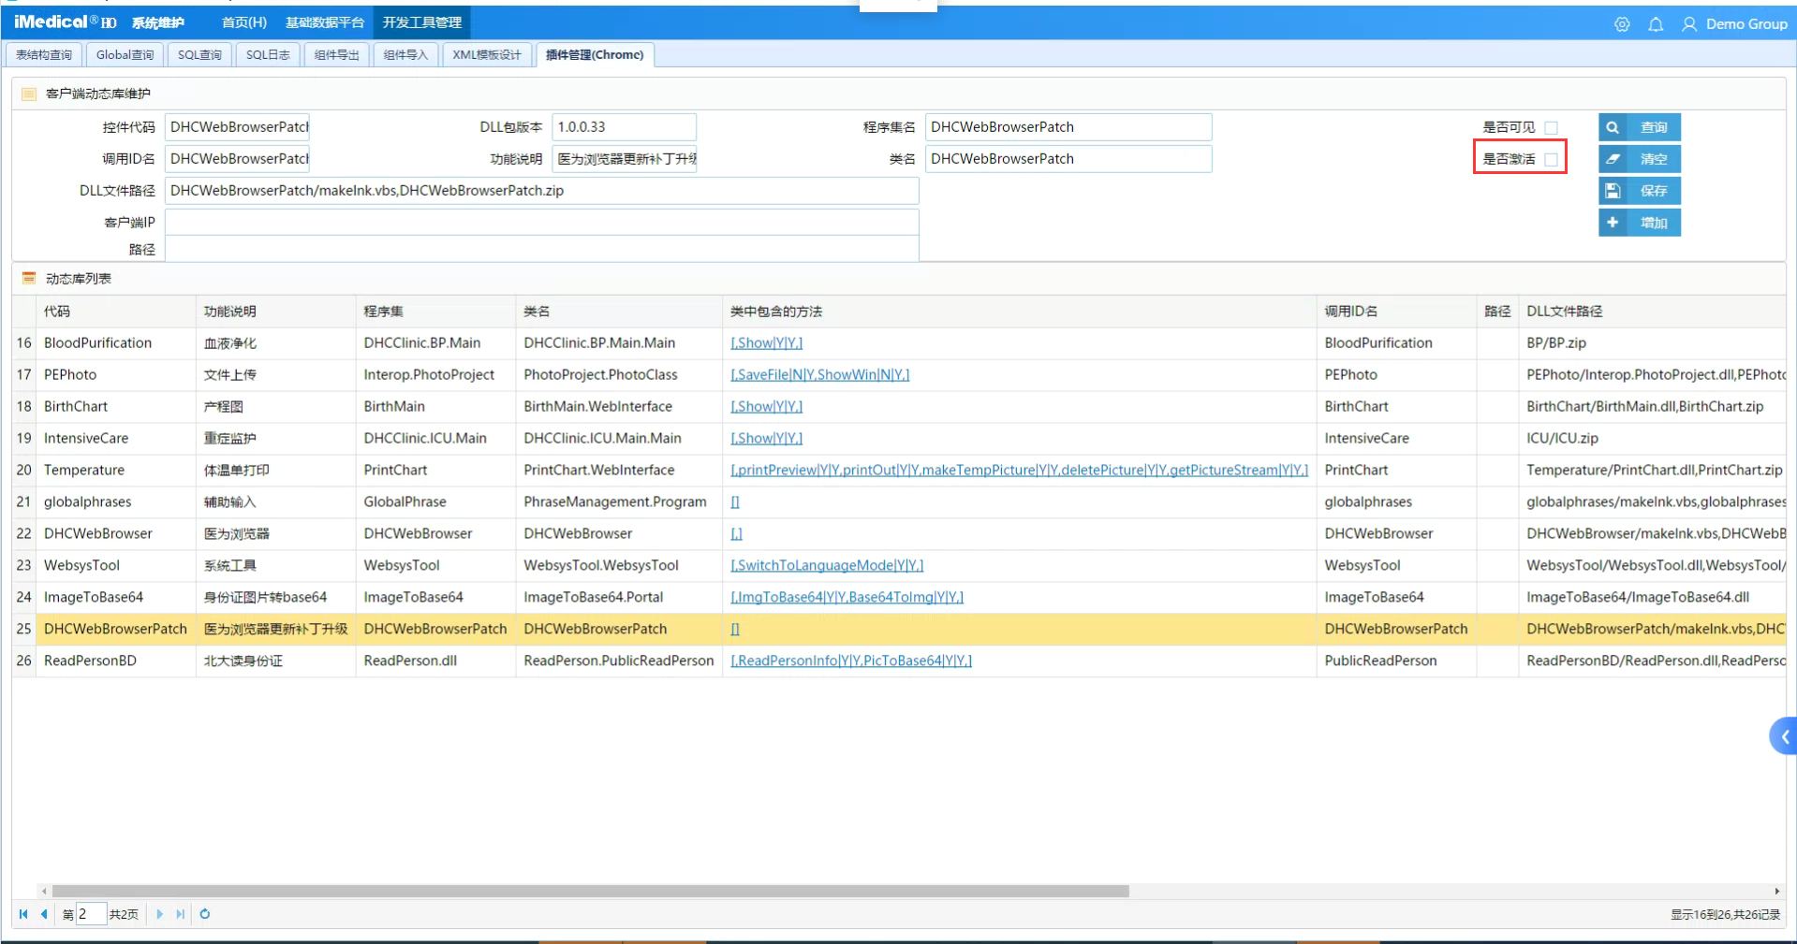The image size is (1797, 944).
Task: Toggle the 是否激活 checkbox
Action: coord(1551,159)
